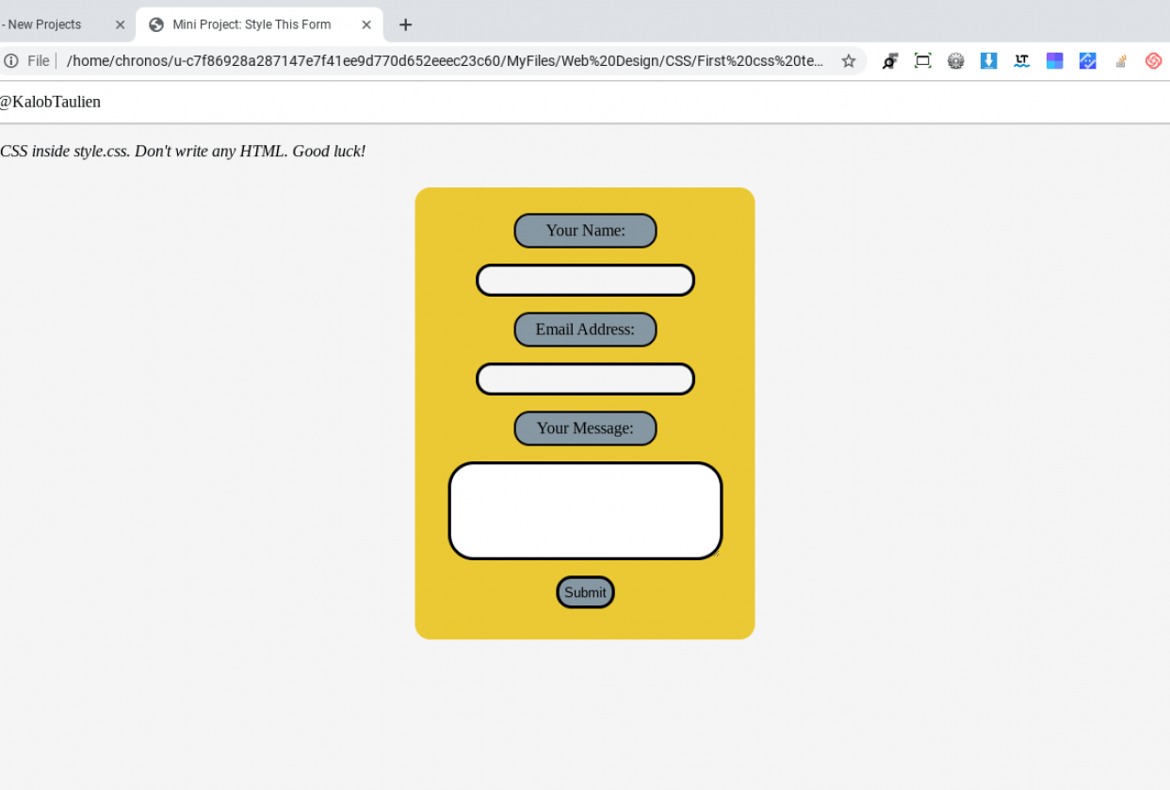Open the page info icon in address bar

pos(9,60)
